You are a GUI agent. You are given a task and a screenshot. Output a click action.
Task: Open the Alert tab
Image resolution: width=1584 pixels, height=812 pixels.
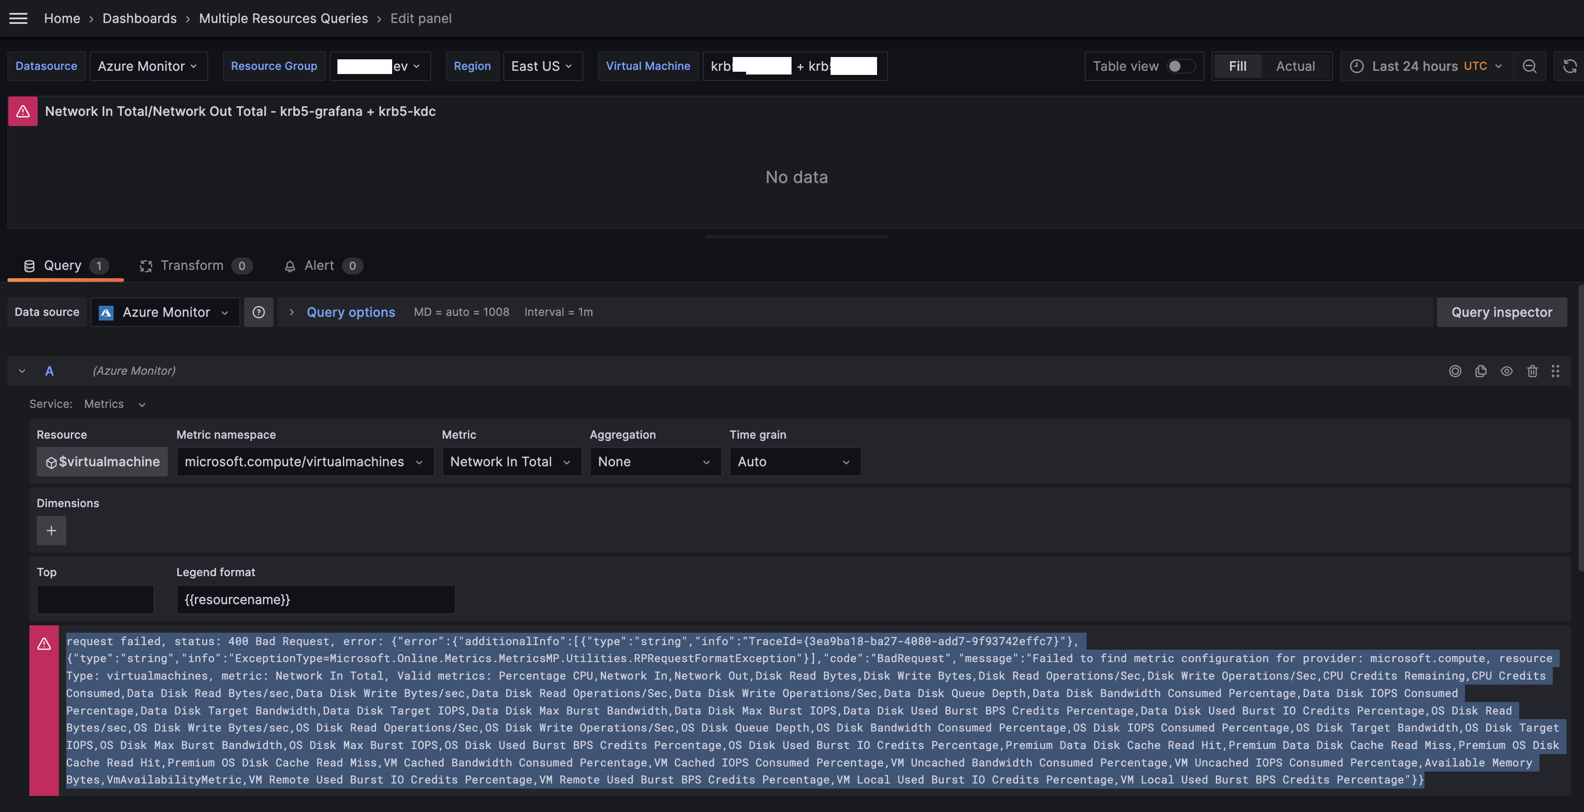[x=319, y=265]
